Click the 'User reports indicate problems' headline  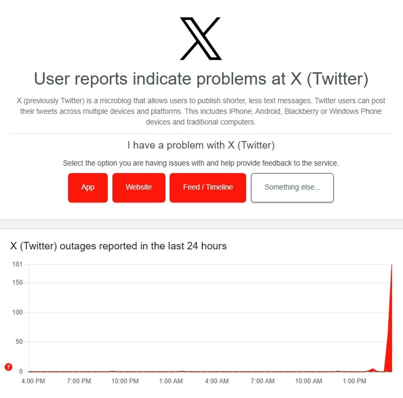[201, 79]
